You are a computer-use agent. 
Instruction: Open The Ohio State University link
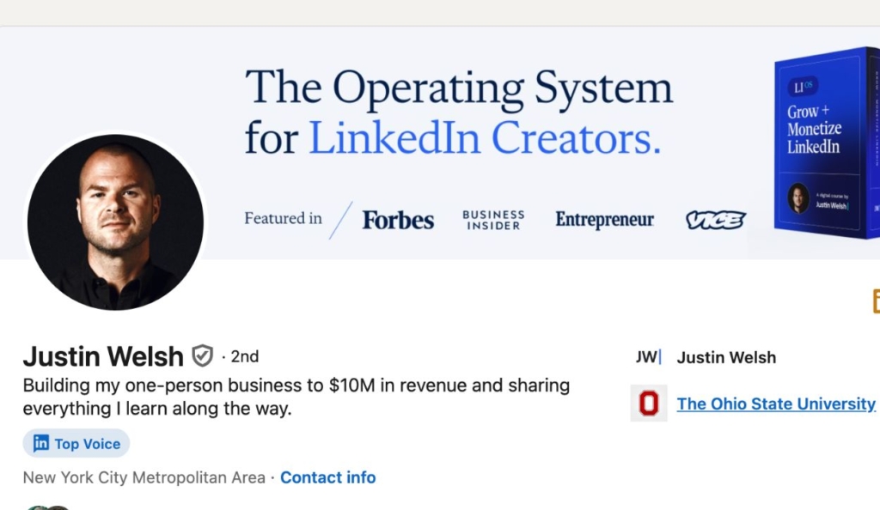pos(776,403)
